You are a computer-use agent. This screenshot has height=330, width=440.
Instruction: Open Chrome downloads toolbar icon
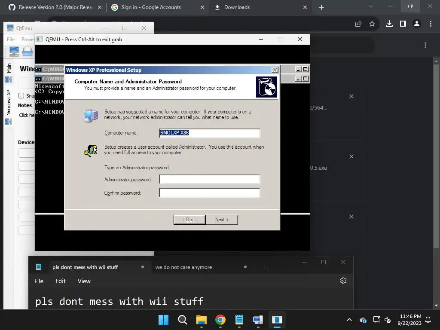coord(389,24)
